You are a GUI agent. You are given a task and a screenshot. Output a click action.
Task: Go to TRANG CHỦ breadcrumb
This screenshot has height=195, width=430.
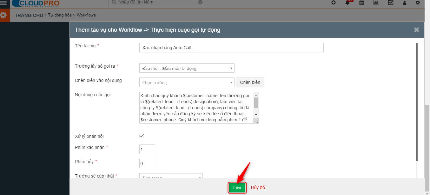pyautogui.click(x=29, y=15)
